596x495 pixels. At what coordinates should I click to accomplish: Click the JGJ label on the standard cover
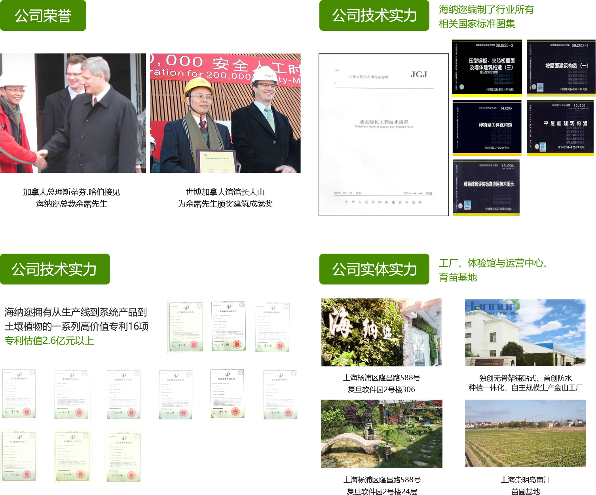(419, 74)
